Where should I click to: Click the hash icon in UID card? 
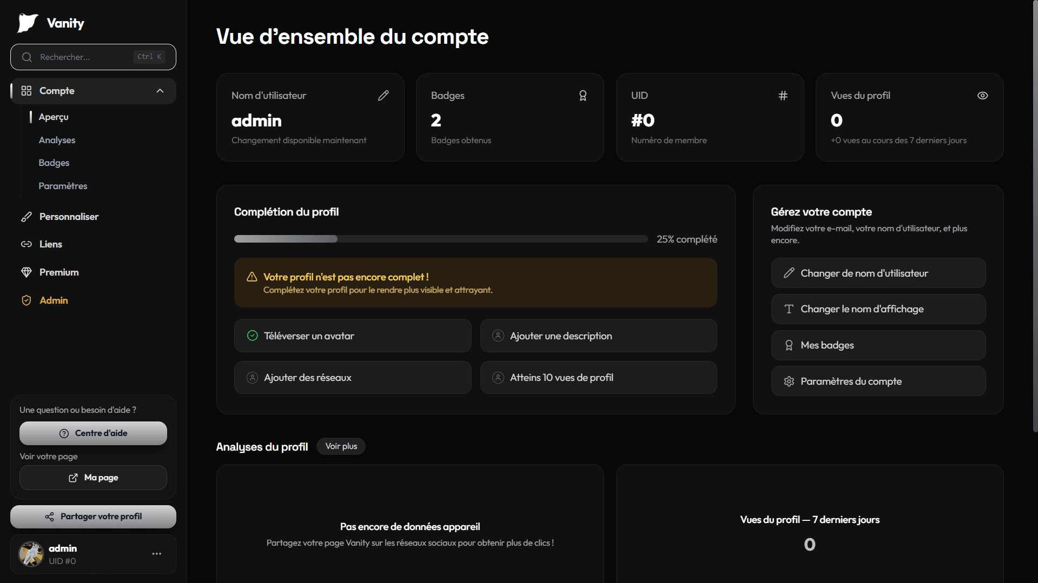point(783,96)
